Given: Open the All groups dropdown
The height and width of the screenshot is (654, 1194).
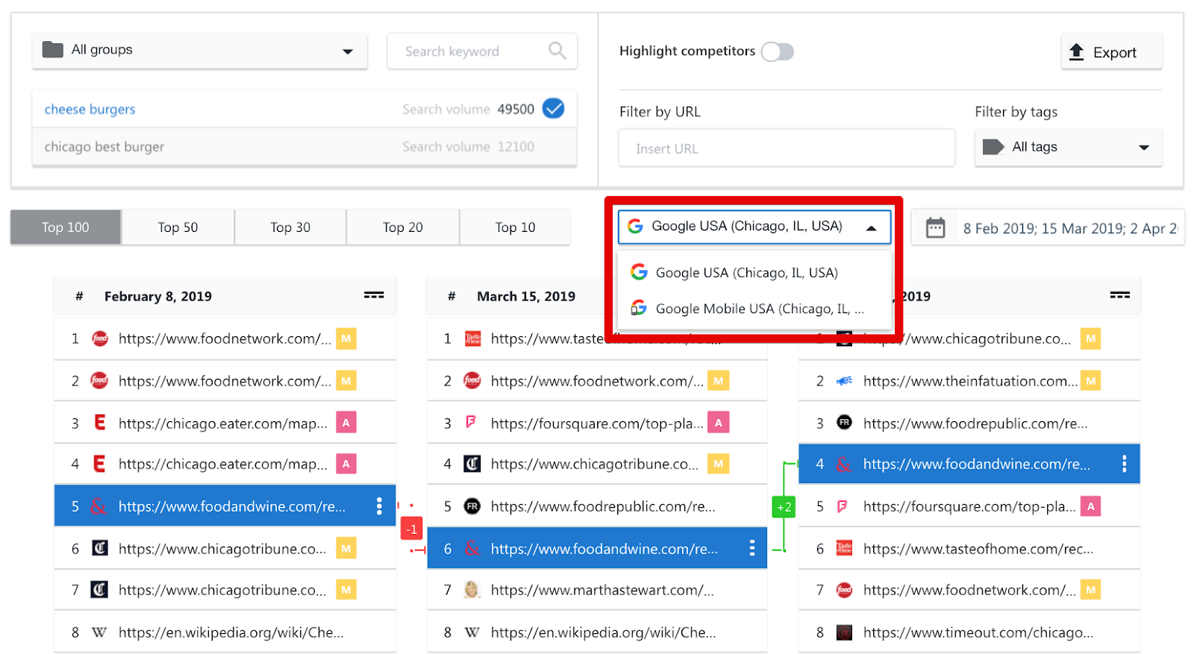Looking at the screenshot, I should (x=199, y=51).
